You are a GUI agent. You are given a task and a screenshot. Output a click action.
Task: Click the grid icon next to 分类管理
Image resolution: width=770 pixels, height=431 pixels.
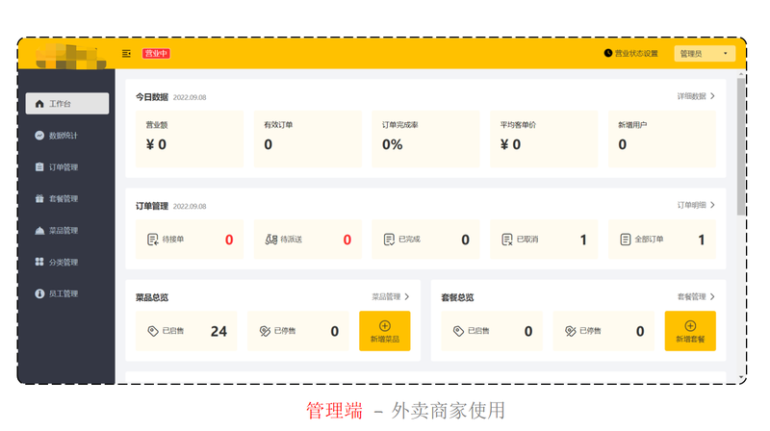(39, 262)
